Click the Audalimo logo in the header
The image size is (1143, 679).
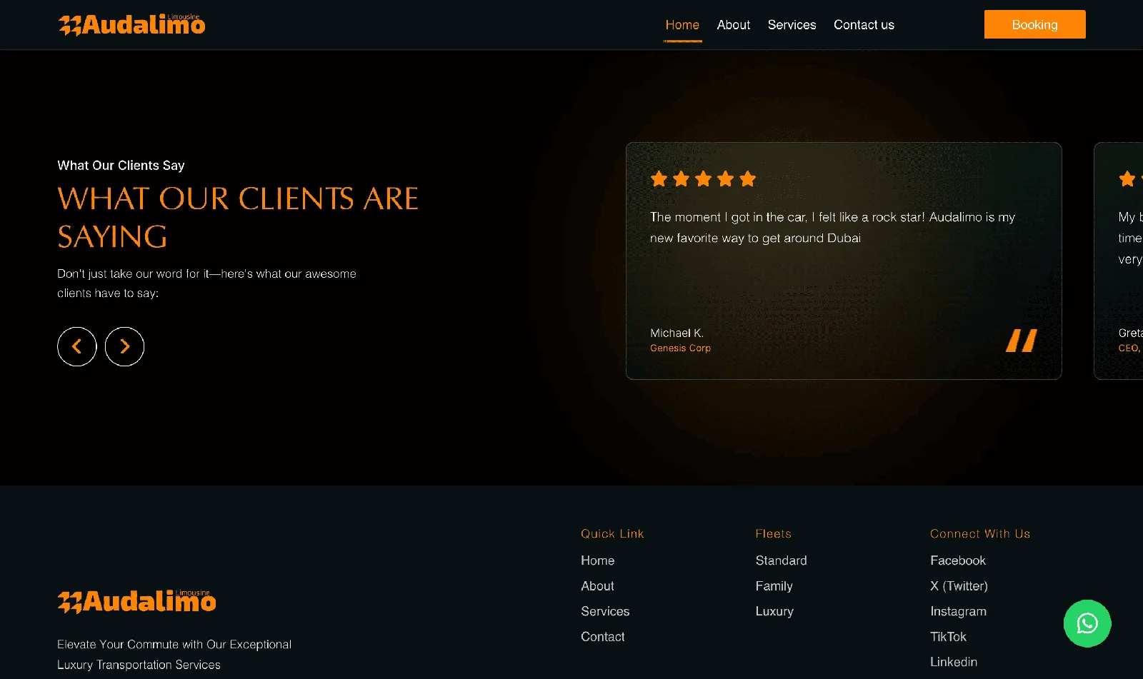(x=131, y=25)
